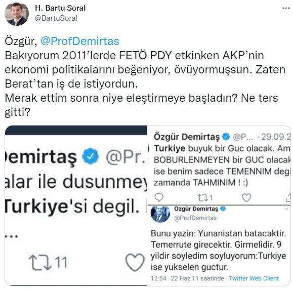
Task: Open the @ProfDemirtas mention link
Action: coord(80,41)
